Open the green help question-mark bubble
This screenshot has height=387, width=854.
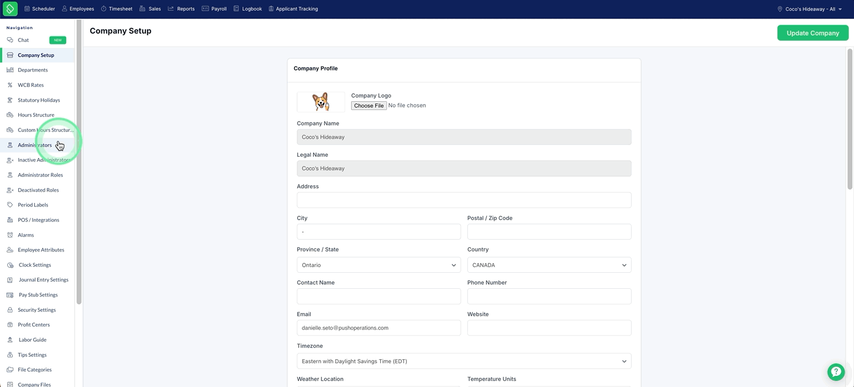pyautogui.click(x=836, y=372)
